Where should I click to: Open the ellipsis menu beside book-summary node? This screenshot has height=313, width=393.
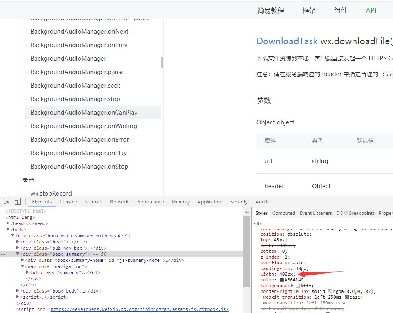3,254
